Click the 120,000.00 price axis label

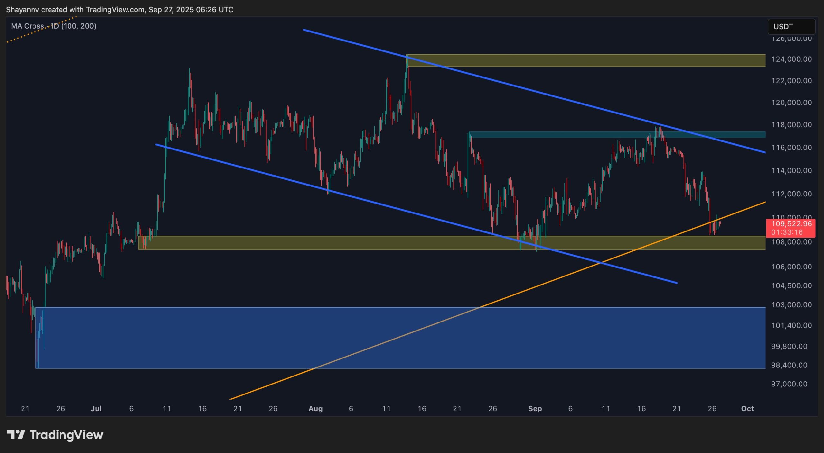(791, 103)
